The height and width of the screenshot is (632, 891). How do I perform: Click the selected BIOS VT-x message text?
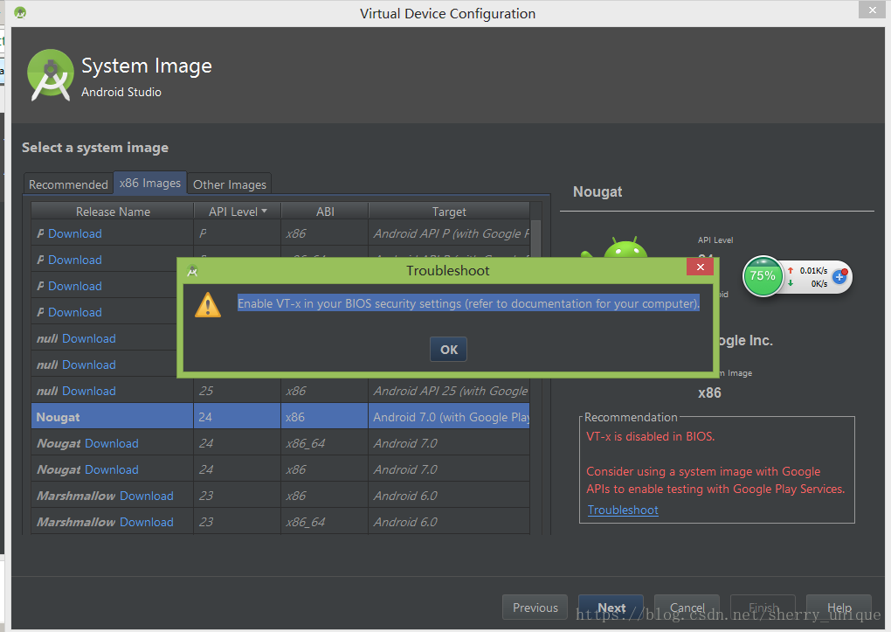[468, 303]
